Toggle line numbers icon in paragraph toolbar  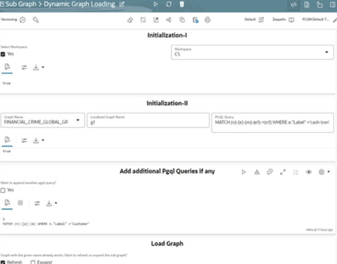point(296,172)
